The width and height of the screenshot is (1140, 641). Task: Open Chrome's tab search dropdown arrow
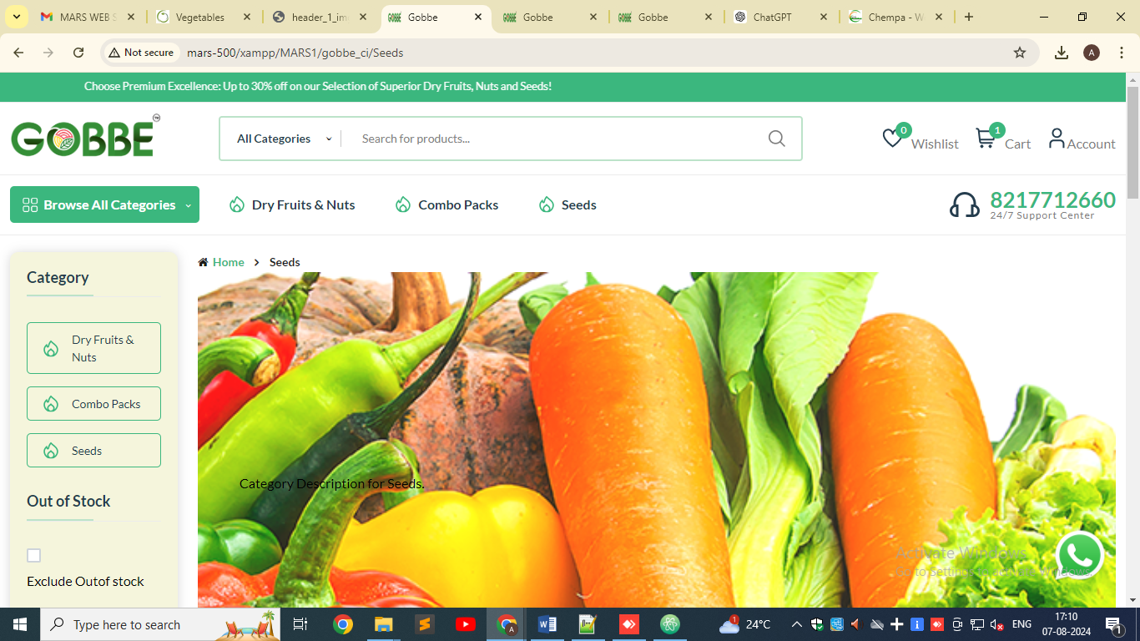tap(17, 17)
